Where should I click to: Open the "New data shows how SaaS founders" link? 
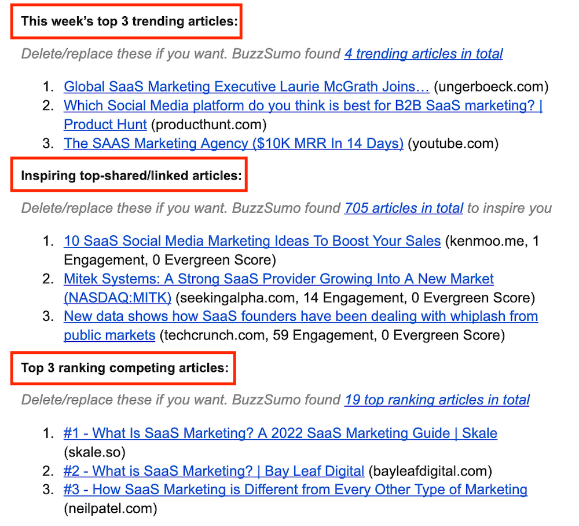point(301,317)
